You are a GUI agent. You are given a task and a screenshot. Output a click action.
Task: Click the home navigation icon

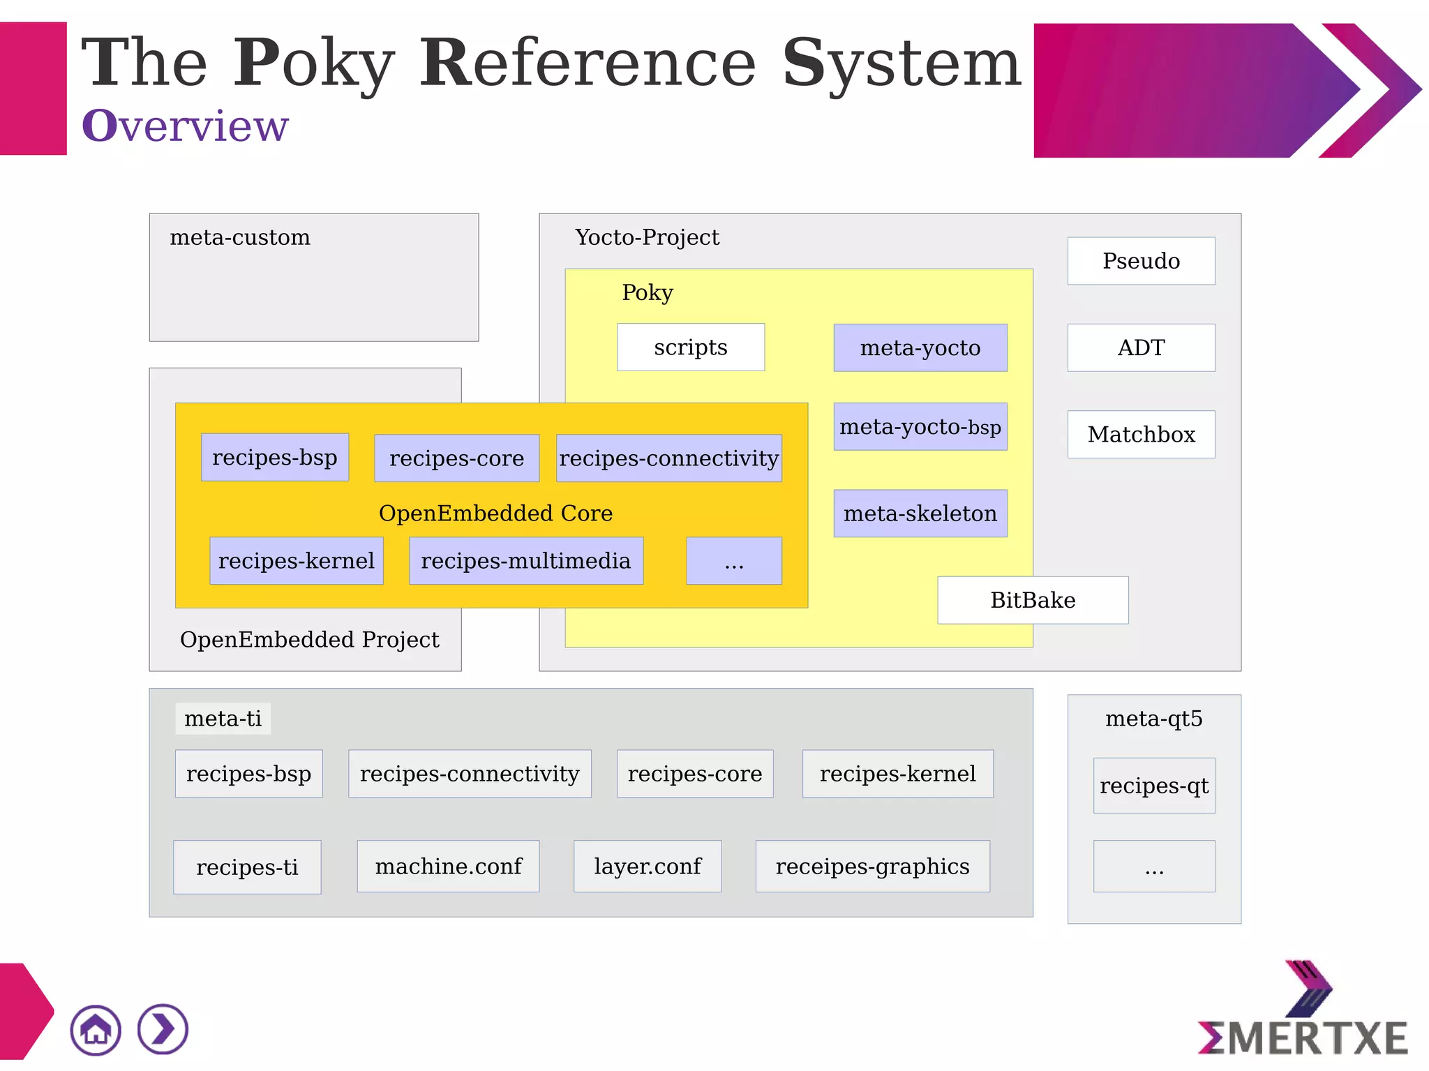96,1030
